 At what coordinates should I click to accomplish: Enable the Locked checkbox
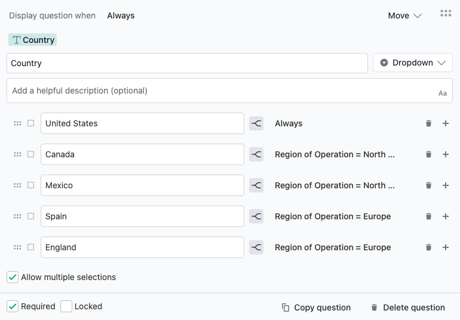[x=66, y=306]
